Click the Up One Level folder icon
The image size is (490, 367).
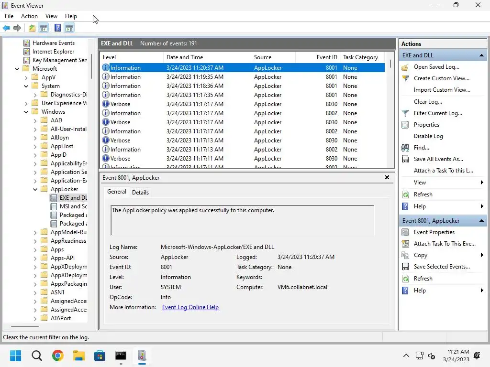click(32, 28)
